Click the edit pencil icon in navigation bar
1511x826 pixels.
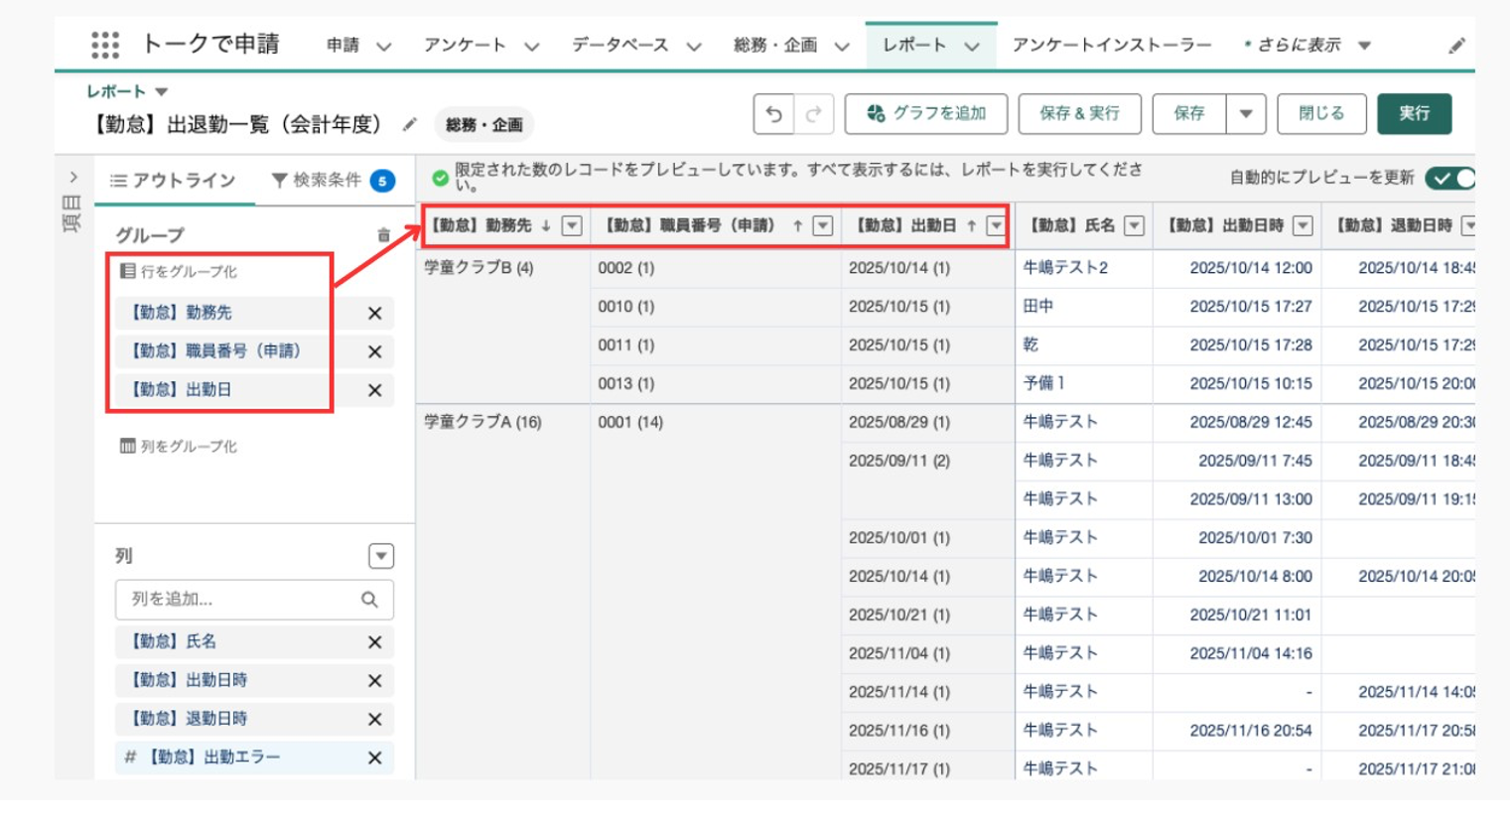[x=1456, y=46]
